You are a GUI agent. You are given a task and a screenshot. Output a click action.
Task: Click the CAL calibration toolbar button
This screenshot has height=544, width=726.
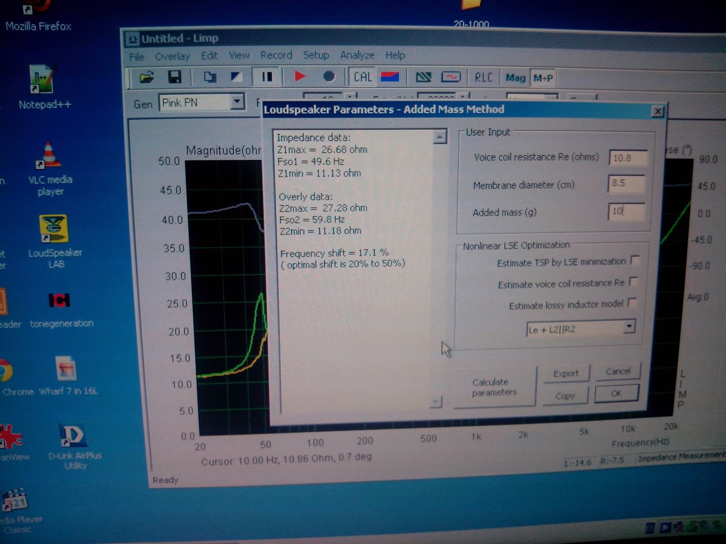pos(362,76)
